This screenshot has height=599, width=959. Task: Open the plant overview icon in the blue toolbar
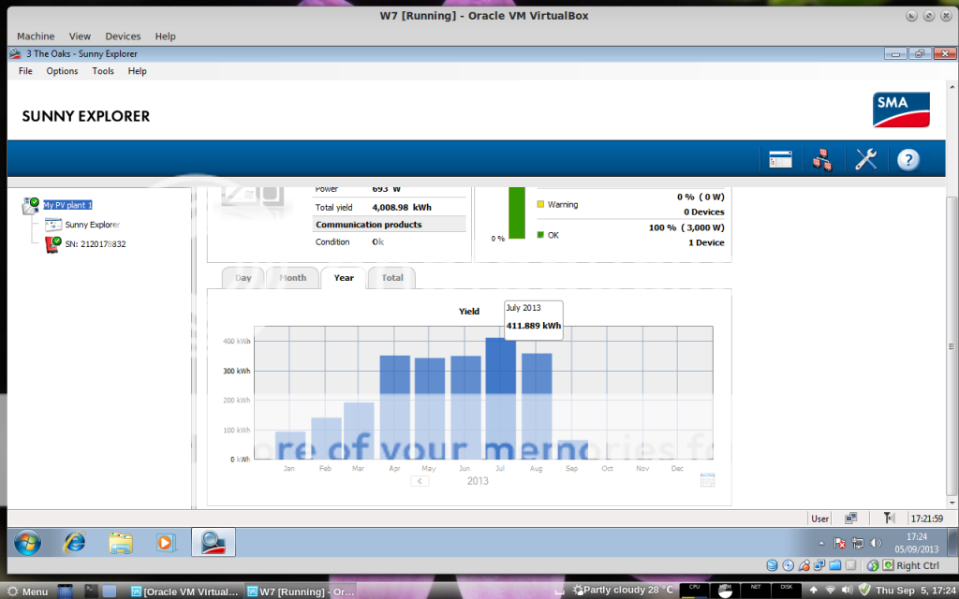780,159
